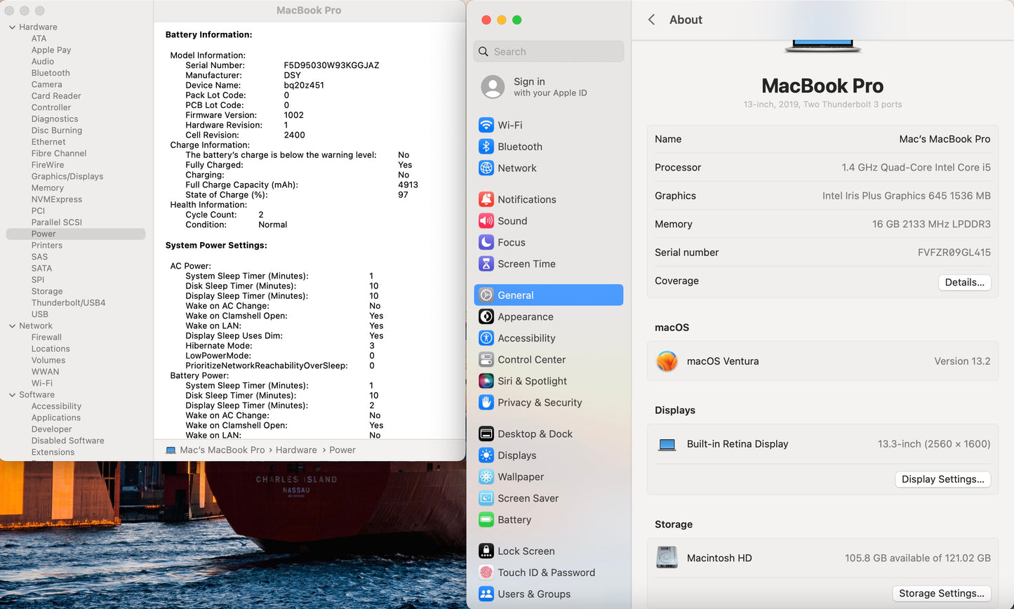
Task: Select Extensions under Software section
Action: pos(53,453)
